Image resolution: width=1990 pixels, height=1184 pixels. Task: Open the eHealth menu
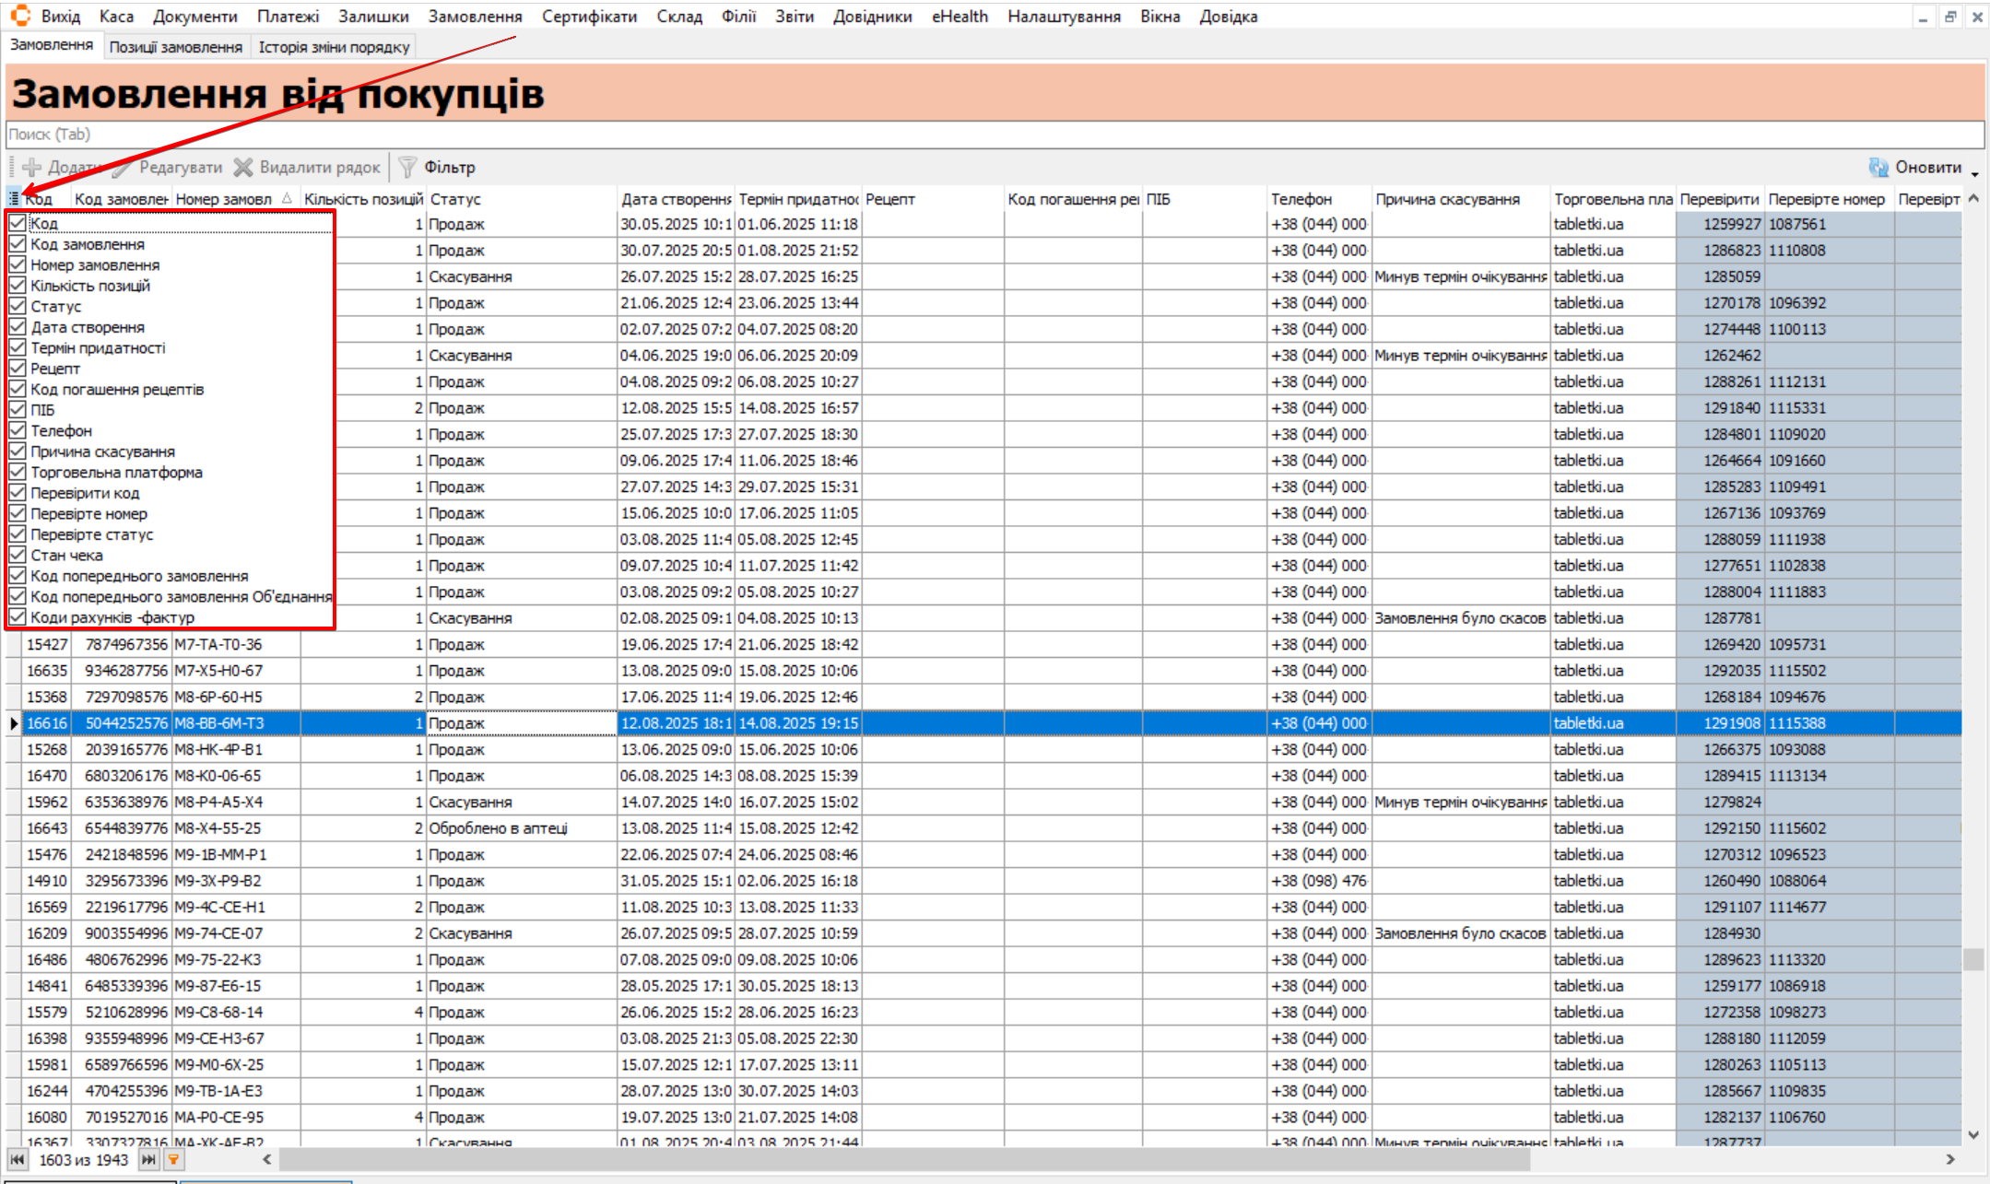959,17
